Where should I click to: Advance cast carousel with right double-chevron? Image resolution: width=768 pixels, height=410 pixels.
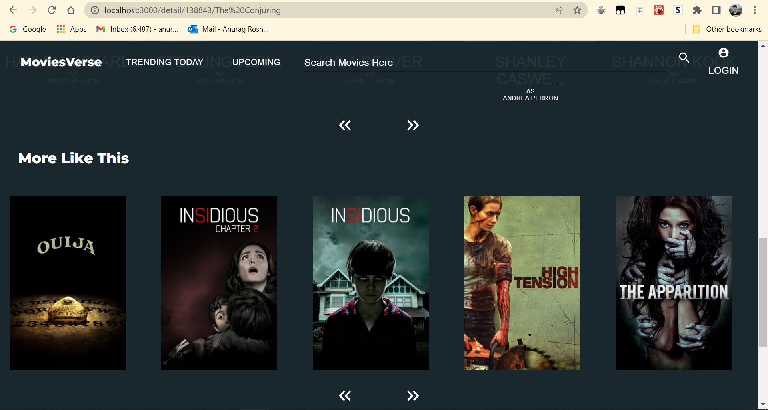pyautogui.click(x=413, y=125)
